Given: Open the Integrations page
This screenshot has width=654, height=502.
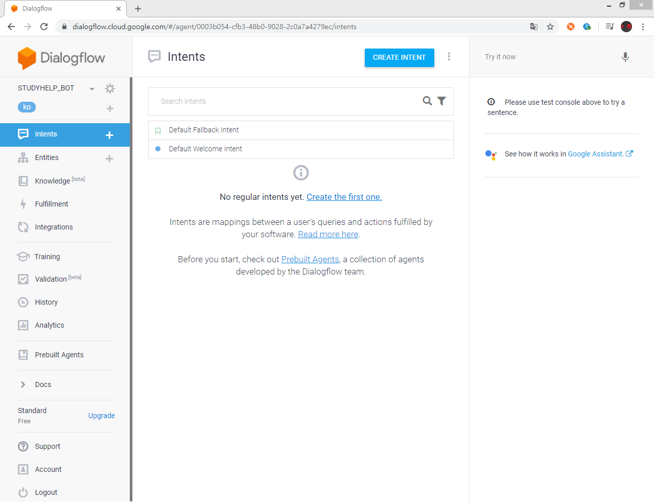Looking at the screenshot, I should pyautogui.click(x=54, y=227).
